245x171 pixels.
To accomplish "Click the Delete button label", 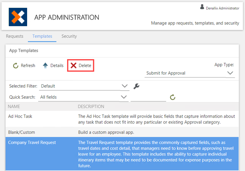I will (x=85, y=66).
